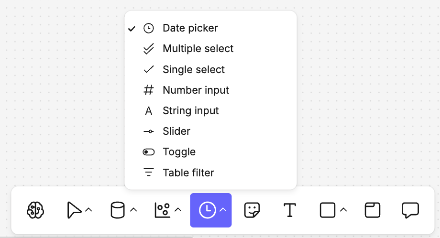
Task: Expand the pointer tool options chevron
Action: (88, 210)
